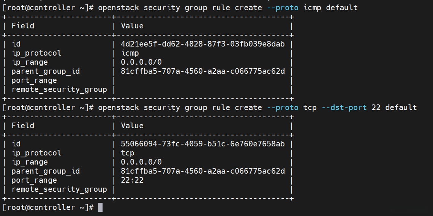Click "default" ending the icmp rule command
The width and height of the screenshot is (433, 216).
tap(342, 8)
